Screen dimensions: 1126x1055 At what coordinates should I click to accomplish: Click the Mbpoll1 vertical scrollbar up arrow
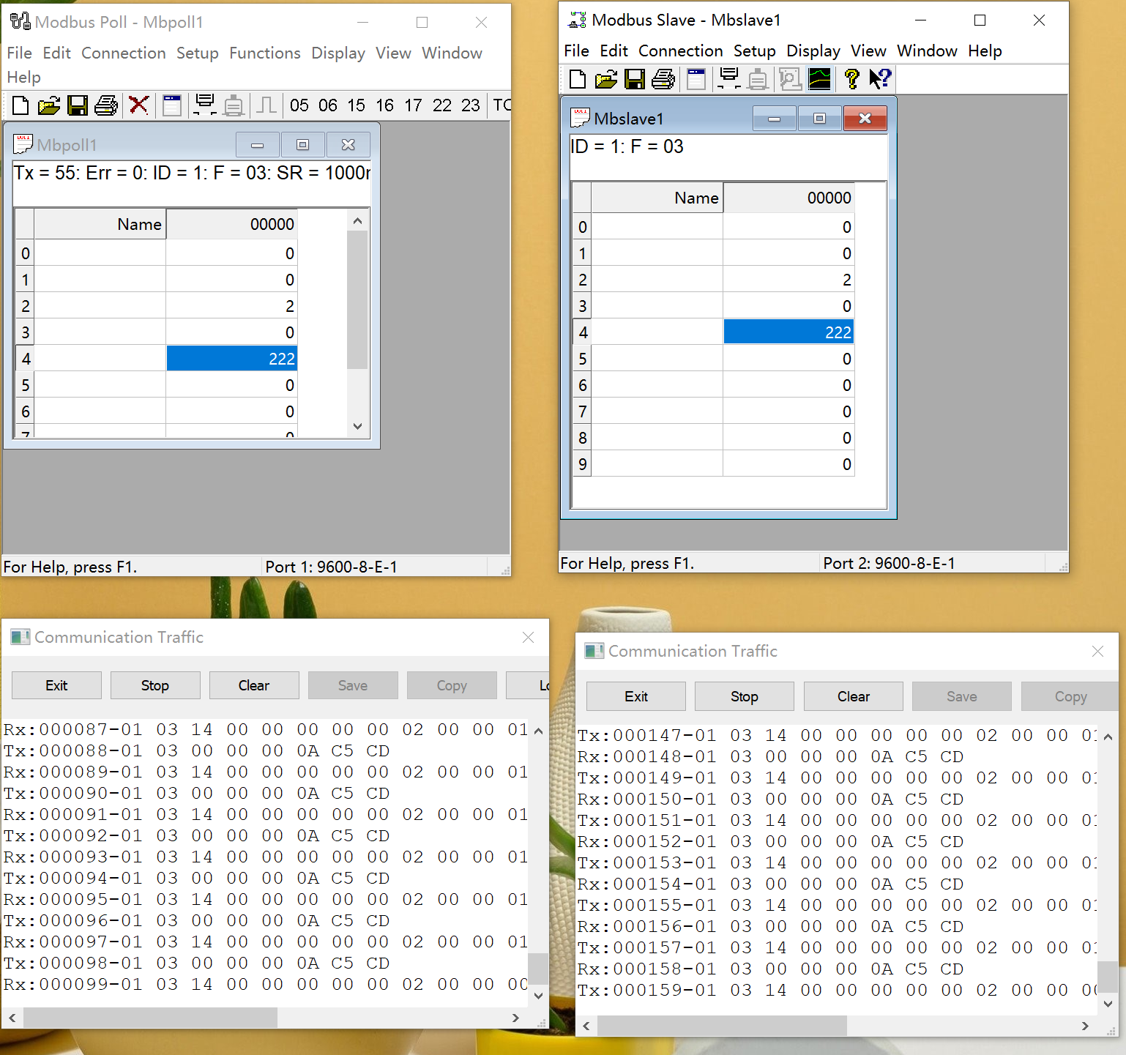click(x=357, y=220)
